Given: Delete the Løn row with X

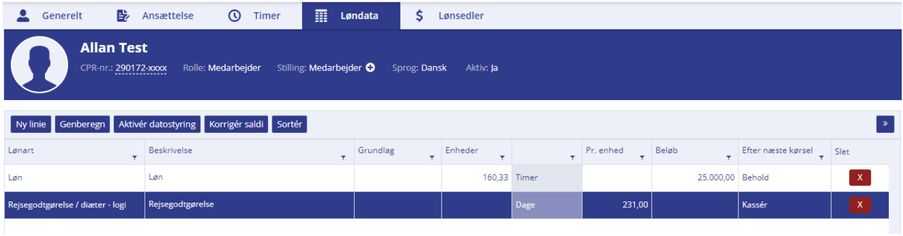Looking at the screenshot, I should pos(860,178).
